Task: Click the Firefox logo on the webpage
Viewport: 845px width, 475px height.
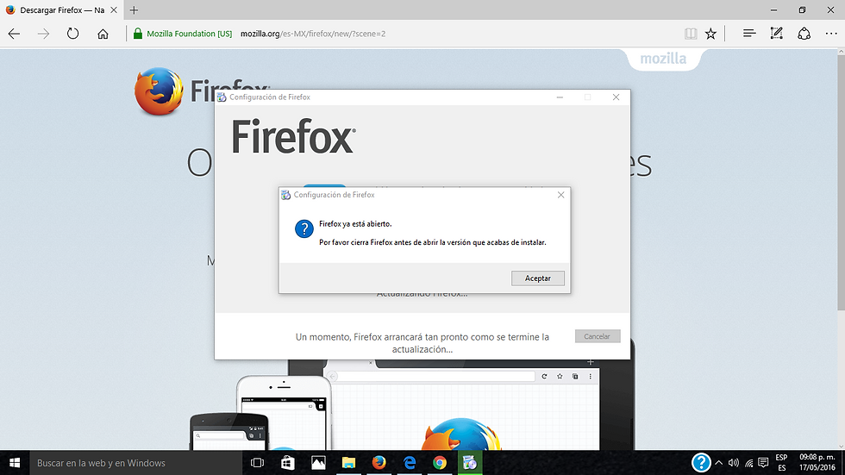Action: tap(159, 91)
